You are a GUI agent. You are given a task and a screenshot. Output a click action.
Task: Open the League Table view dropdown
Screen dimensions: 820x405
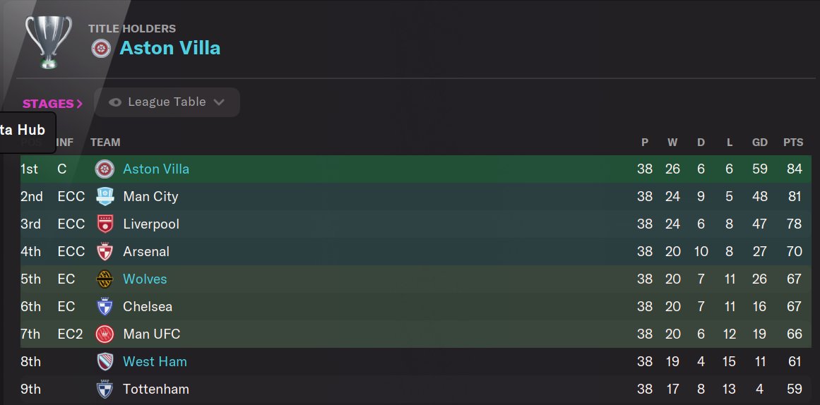pyautogui.click(x=167, y=102)
